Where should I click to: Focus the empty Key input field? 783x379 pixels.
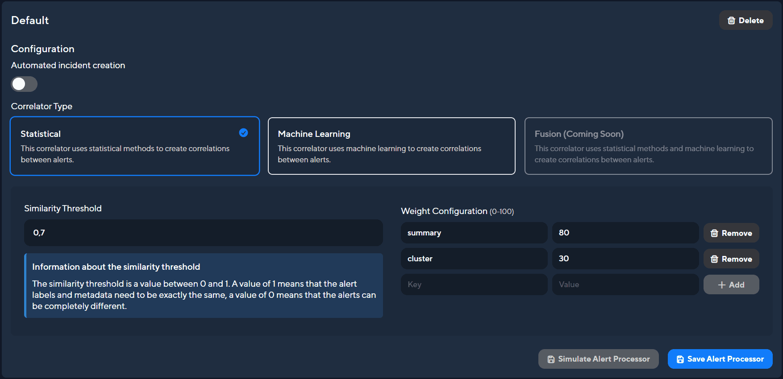pos(474,284)
